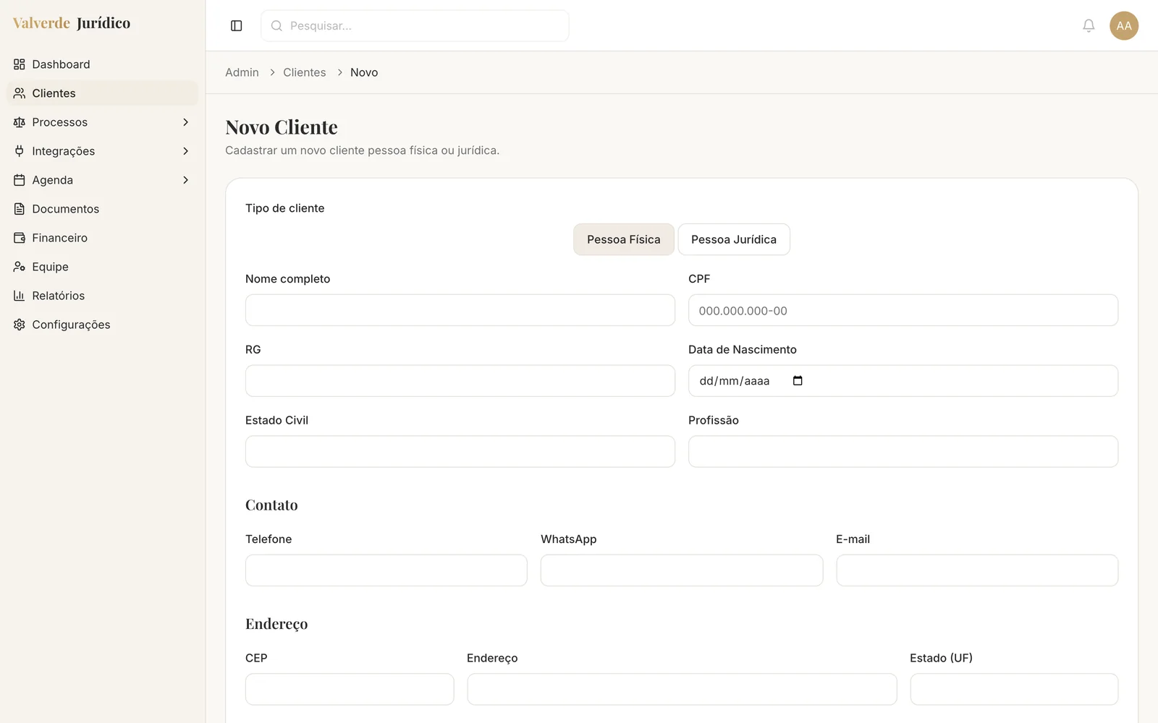Click the E-mail input field
1158x723 pixels.
977,570
